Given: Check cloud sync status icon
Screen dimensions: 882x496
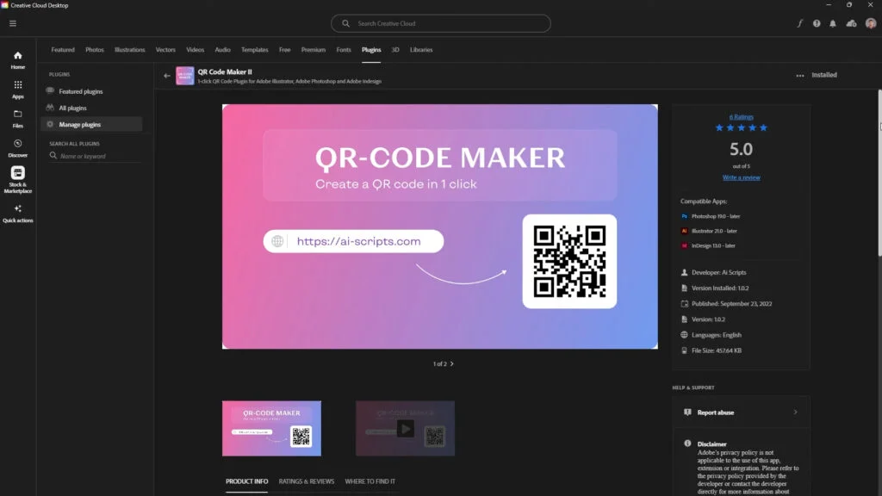Looking at the screenshot, I should pyautogui.click(x=851, y=23).
